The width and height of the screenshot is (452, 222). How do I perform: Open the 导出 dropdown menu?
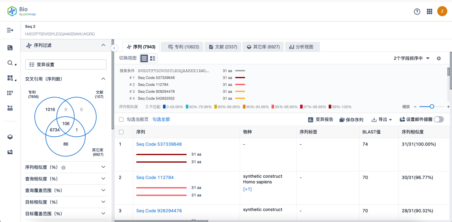click(382, 120)
